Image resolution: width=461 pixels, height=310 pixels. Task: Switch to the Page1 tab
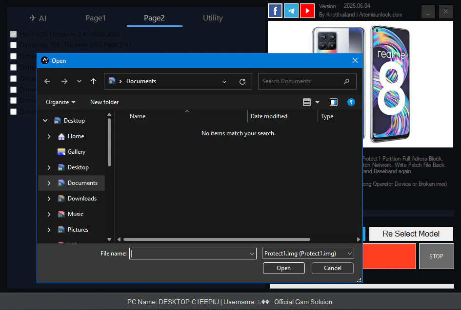click(x=96, y=18)
